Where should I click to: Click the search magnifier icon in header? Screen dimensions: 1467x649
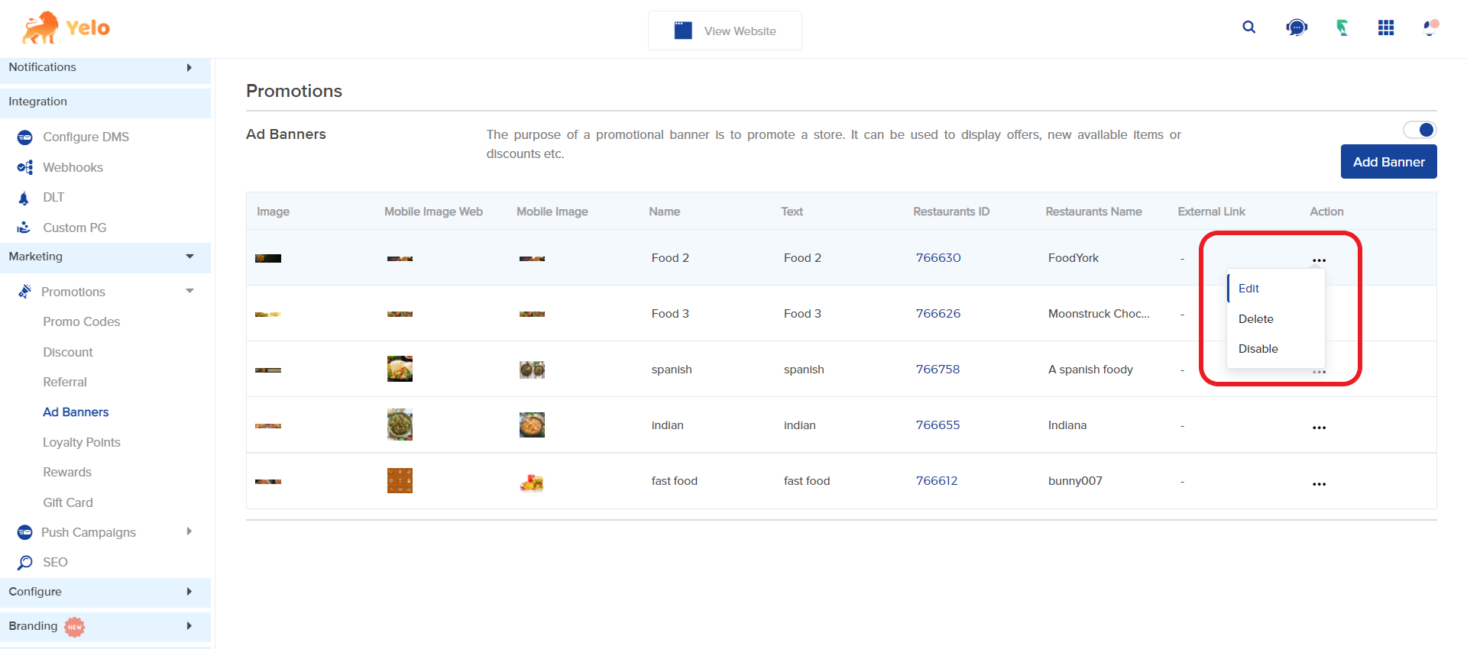click(1249, 27)
